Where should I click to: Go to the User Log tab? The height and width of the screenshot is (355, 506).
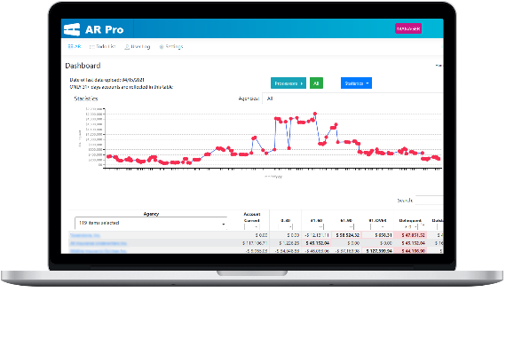tap(138, 46)
